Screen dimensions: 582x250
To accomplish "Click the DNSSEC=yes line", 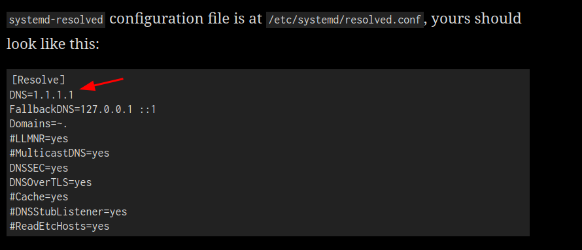I will tap(39, 168).
